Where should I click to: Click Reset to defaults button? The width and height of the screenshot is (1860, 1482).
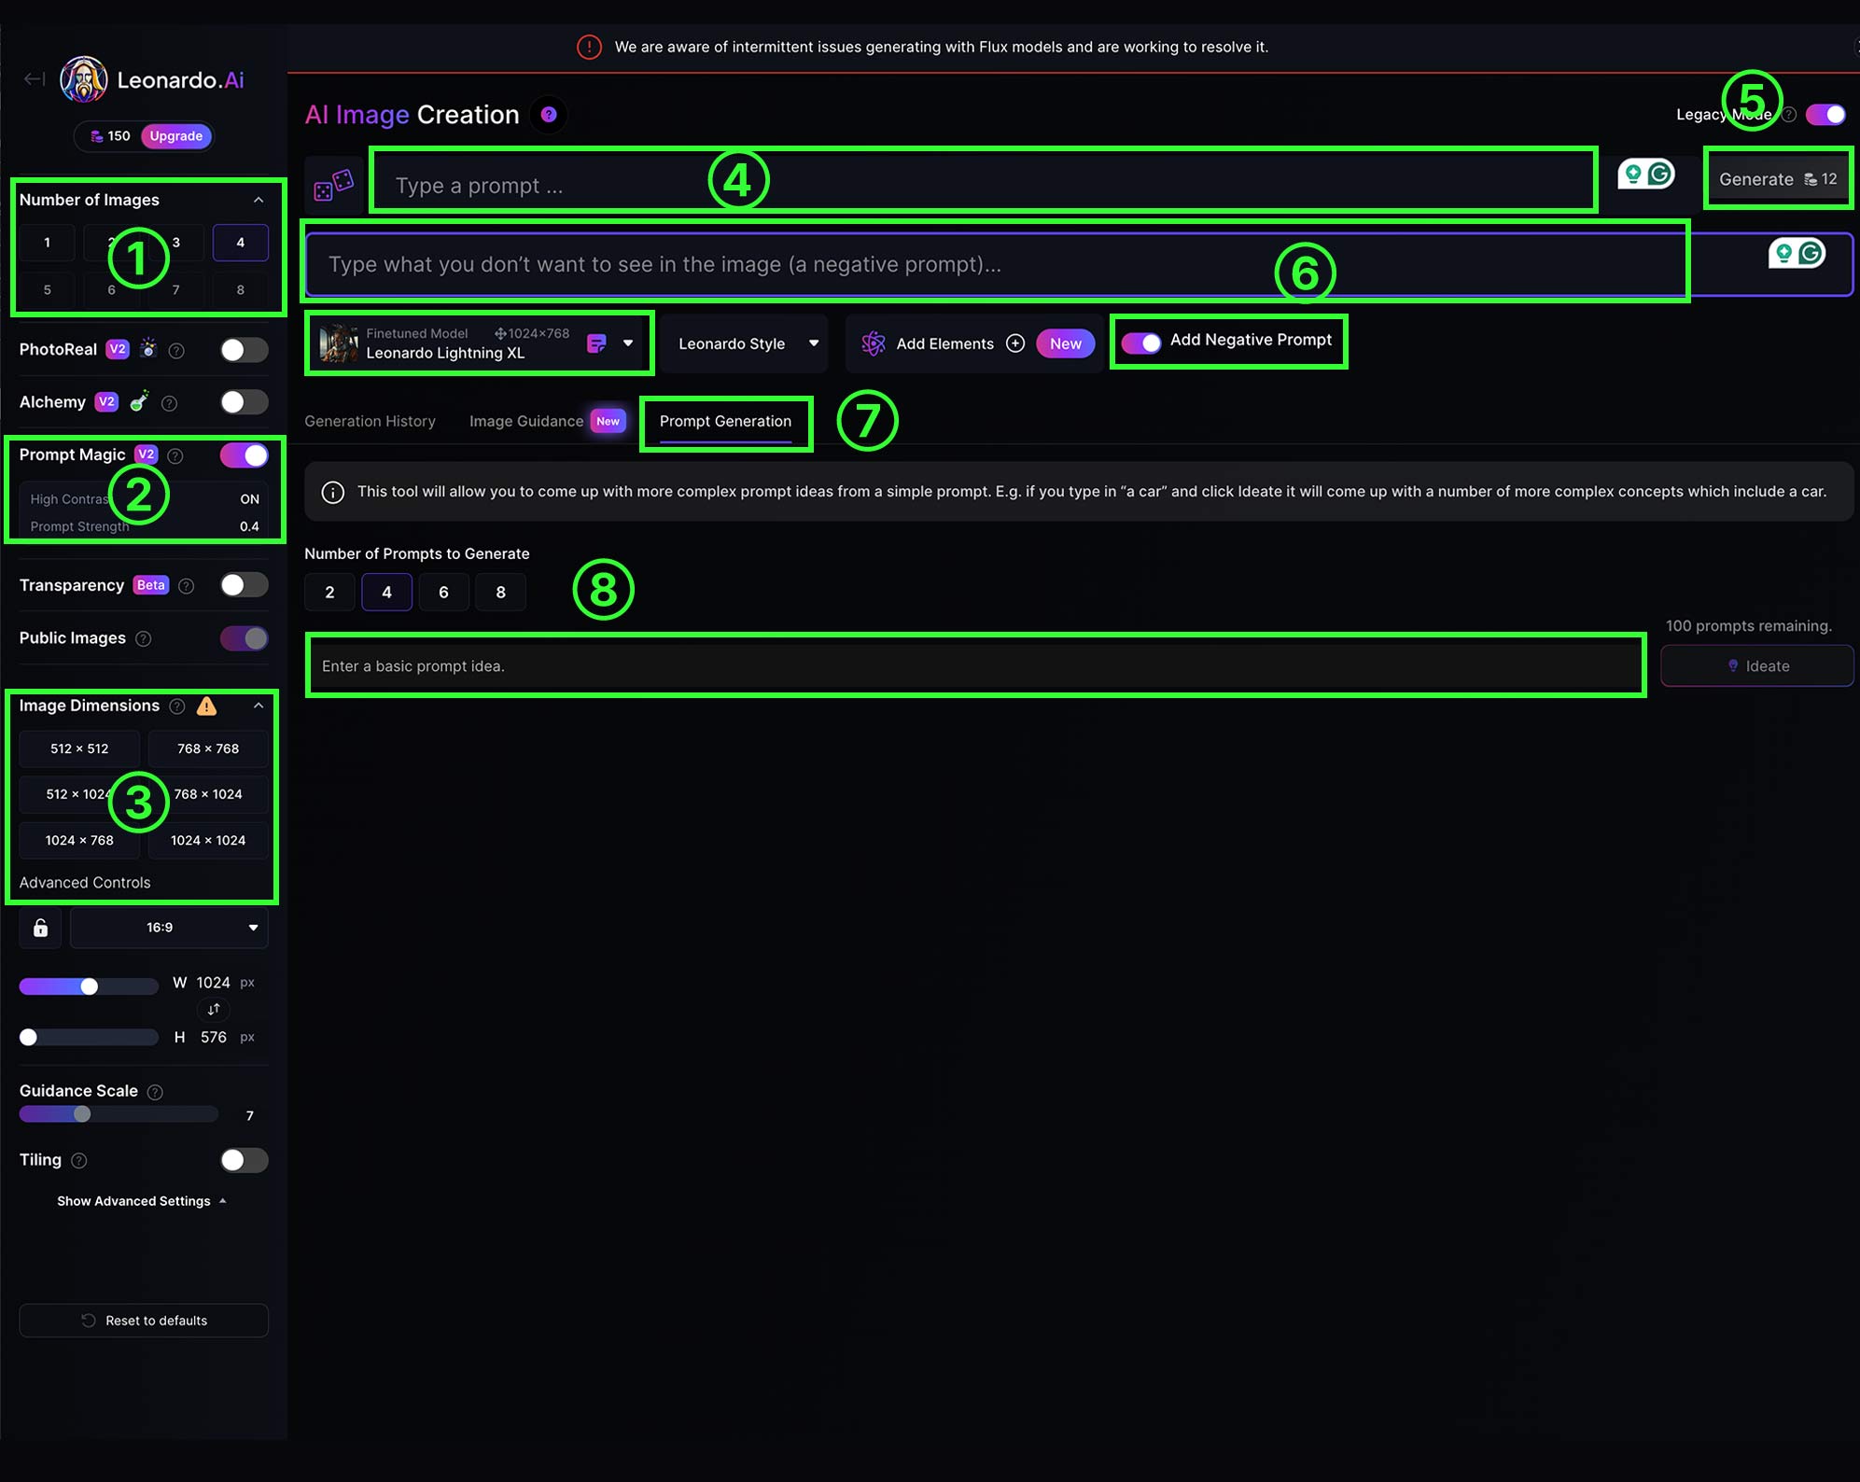click(144, 1321)
